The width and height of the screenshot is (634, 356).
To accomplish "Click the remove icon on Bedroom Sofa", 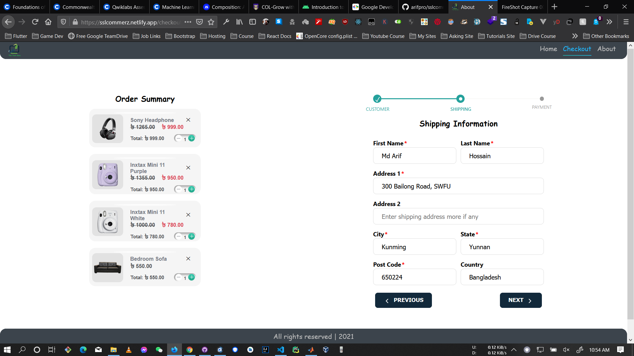I will [188, 259].
